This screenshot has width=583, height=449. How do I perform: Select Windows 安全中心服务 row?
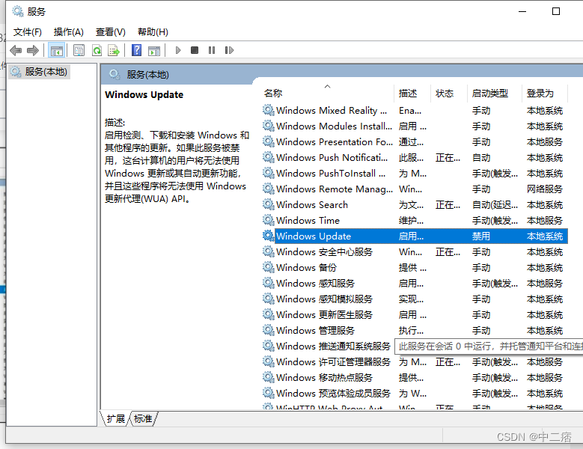click(x=415, y=252)
